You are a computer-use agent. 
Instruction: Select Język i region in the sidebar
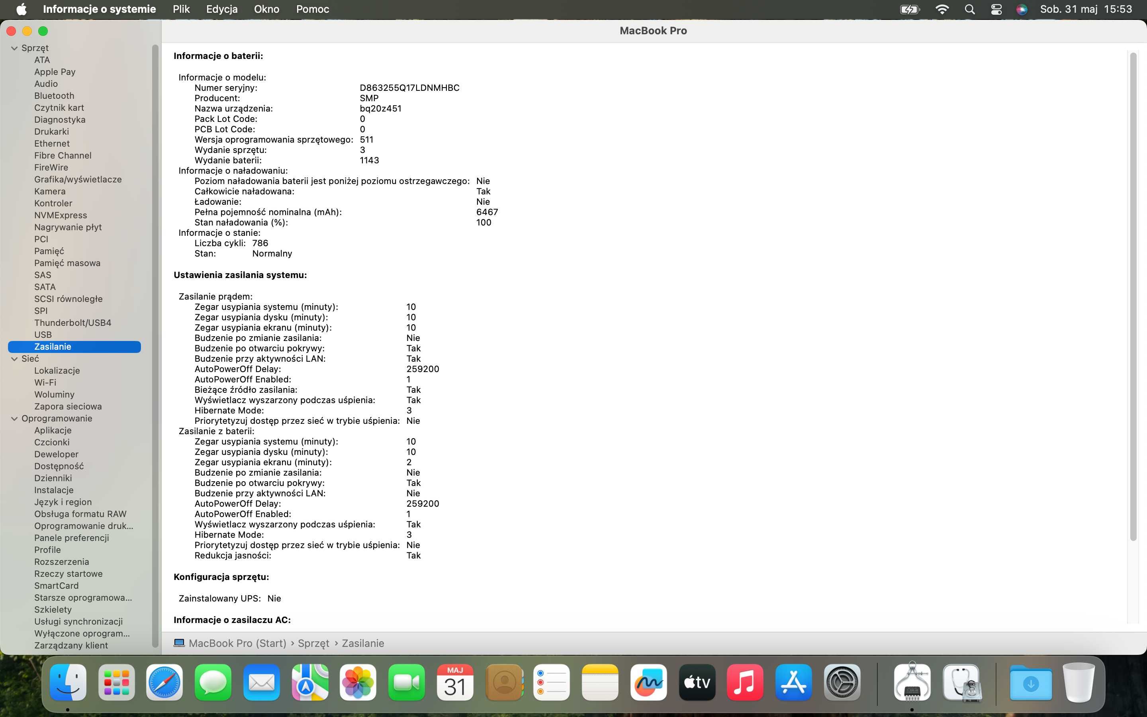pyautogui.click(x=63, y=502)
